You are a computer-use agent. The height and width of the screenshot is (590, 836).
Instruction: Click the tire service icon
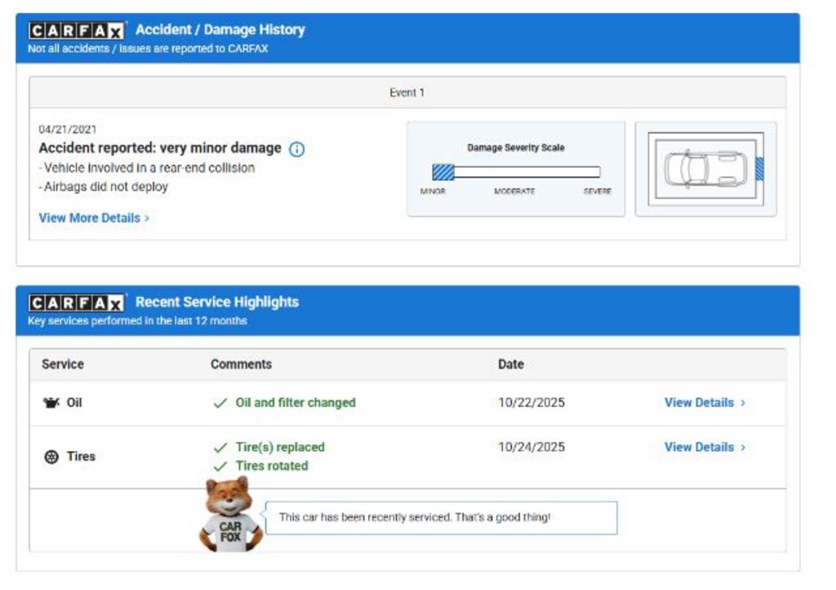(51, 457)
